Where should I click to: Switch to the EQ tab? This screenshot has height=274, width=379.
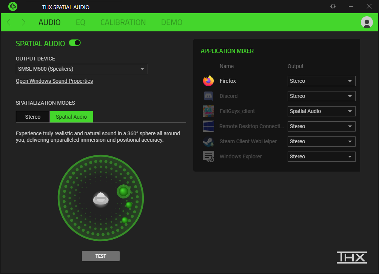click(80, 22)
